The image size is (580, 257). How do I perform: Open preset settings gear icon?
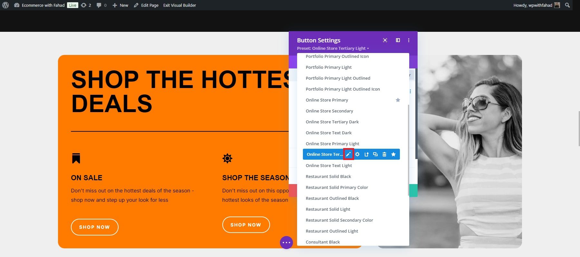click(x=357, y=154)
